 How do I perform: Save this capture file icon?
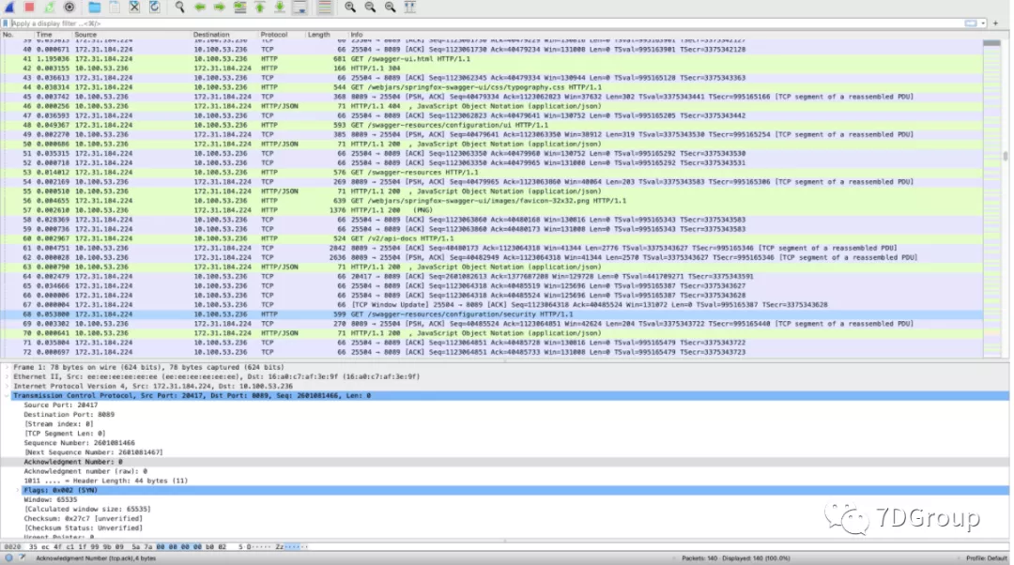coord(115,8)
